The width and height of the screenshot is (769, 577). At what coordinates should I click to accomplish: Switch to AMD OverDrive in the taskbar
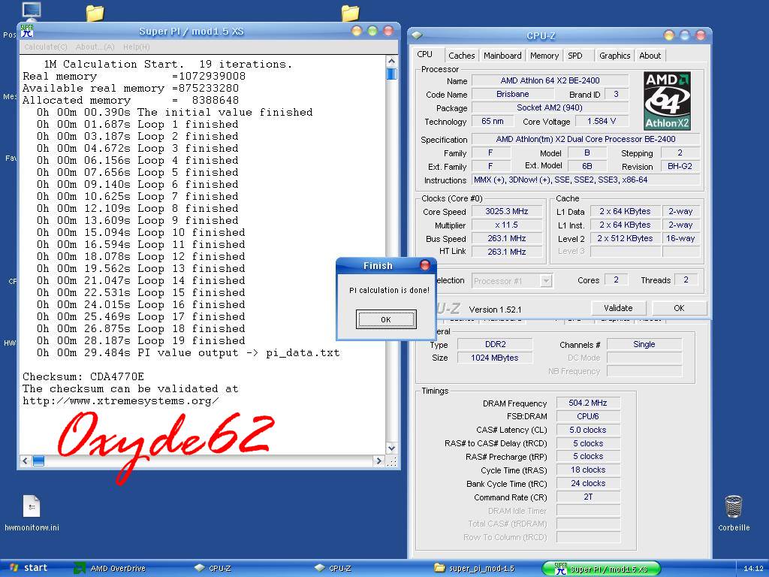pyautogui.click(x=111, y=568)
